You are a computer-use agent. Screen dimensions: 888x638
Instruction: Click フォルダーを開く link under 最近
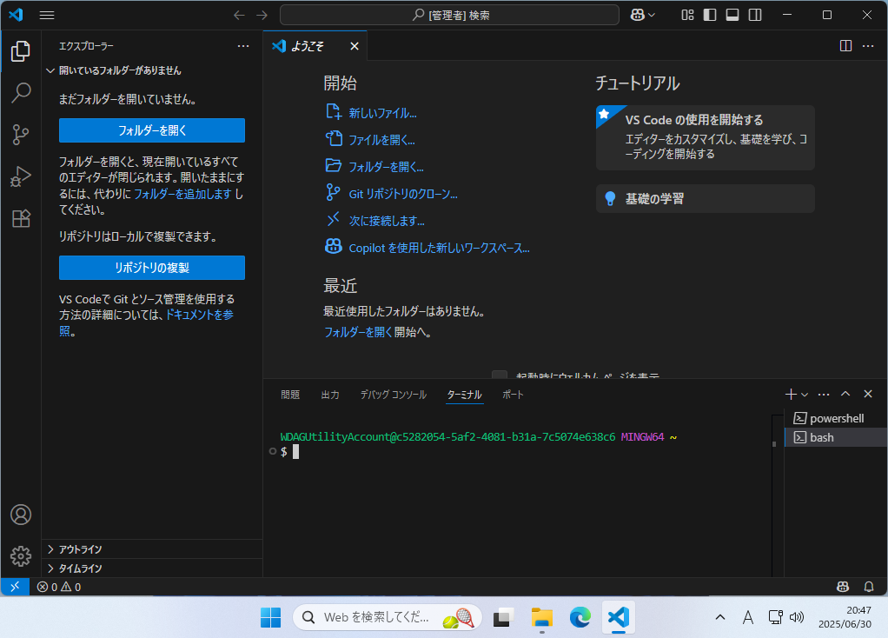tap(358, 332)
